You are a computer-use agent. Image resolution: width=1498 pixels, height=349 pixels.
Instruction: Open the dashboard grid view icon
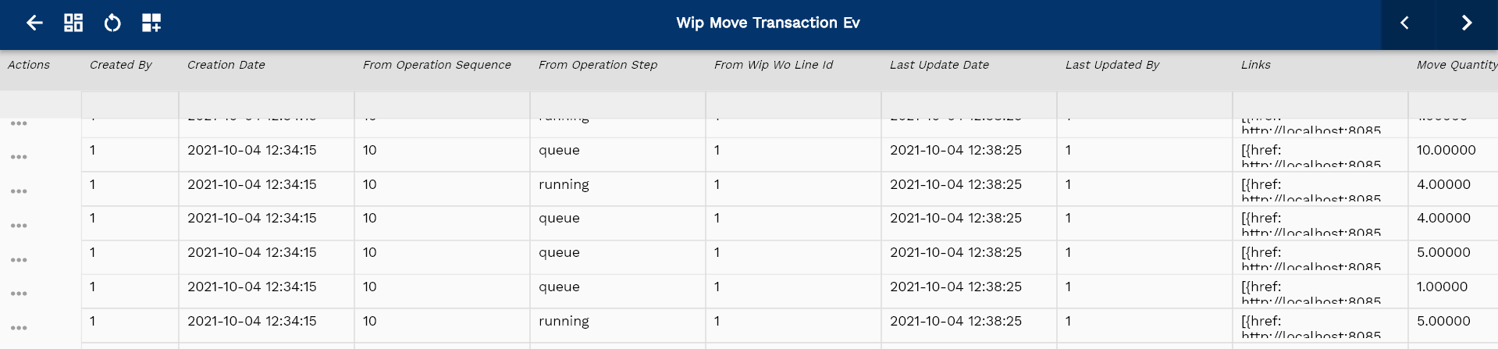click(73, 23)
